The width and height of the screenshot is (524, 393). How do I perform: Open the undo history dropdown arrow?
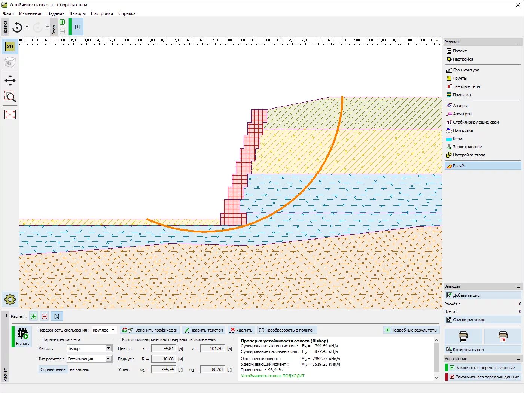[27, 27]
